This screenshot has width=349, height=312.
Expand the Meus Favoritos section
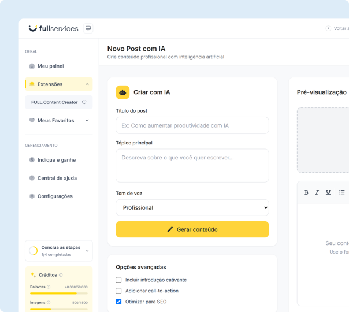point(87,121)
